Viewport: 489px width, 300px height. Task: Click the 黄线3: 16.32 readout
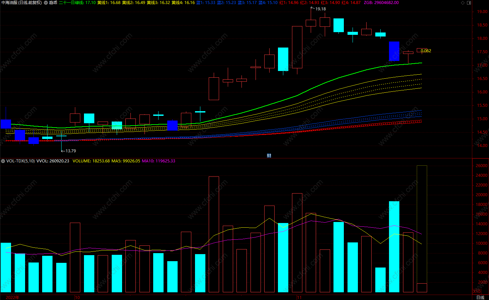point(158,3)
